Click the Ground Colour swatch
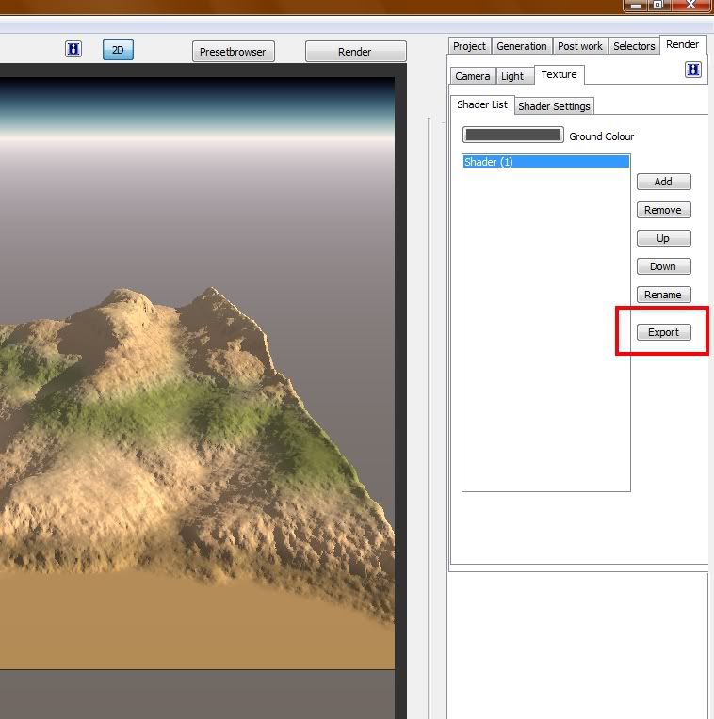 [513, 136]
